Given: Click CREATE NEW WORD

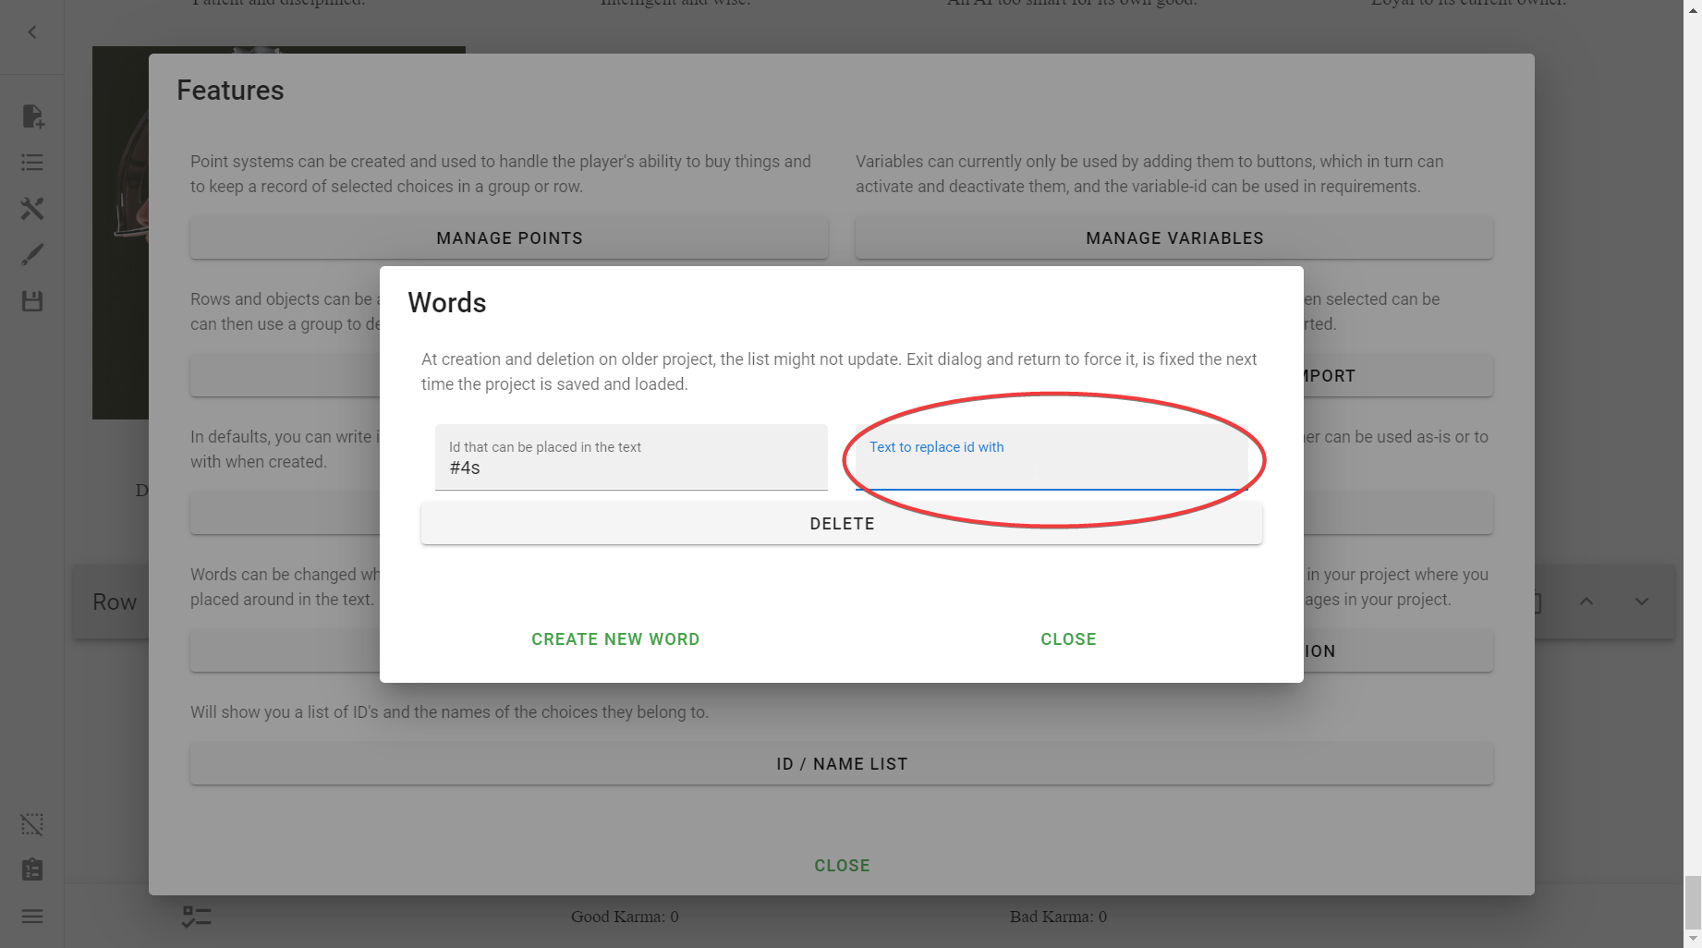Looking at the screenshot, I should pos(615,638).
